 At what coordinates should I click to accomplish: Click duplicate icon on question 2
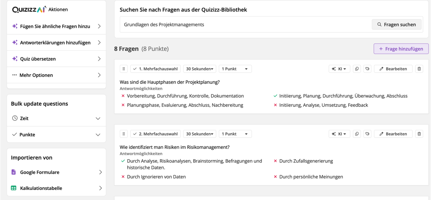point(357,134)
